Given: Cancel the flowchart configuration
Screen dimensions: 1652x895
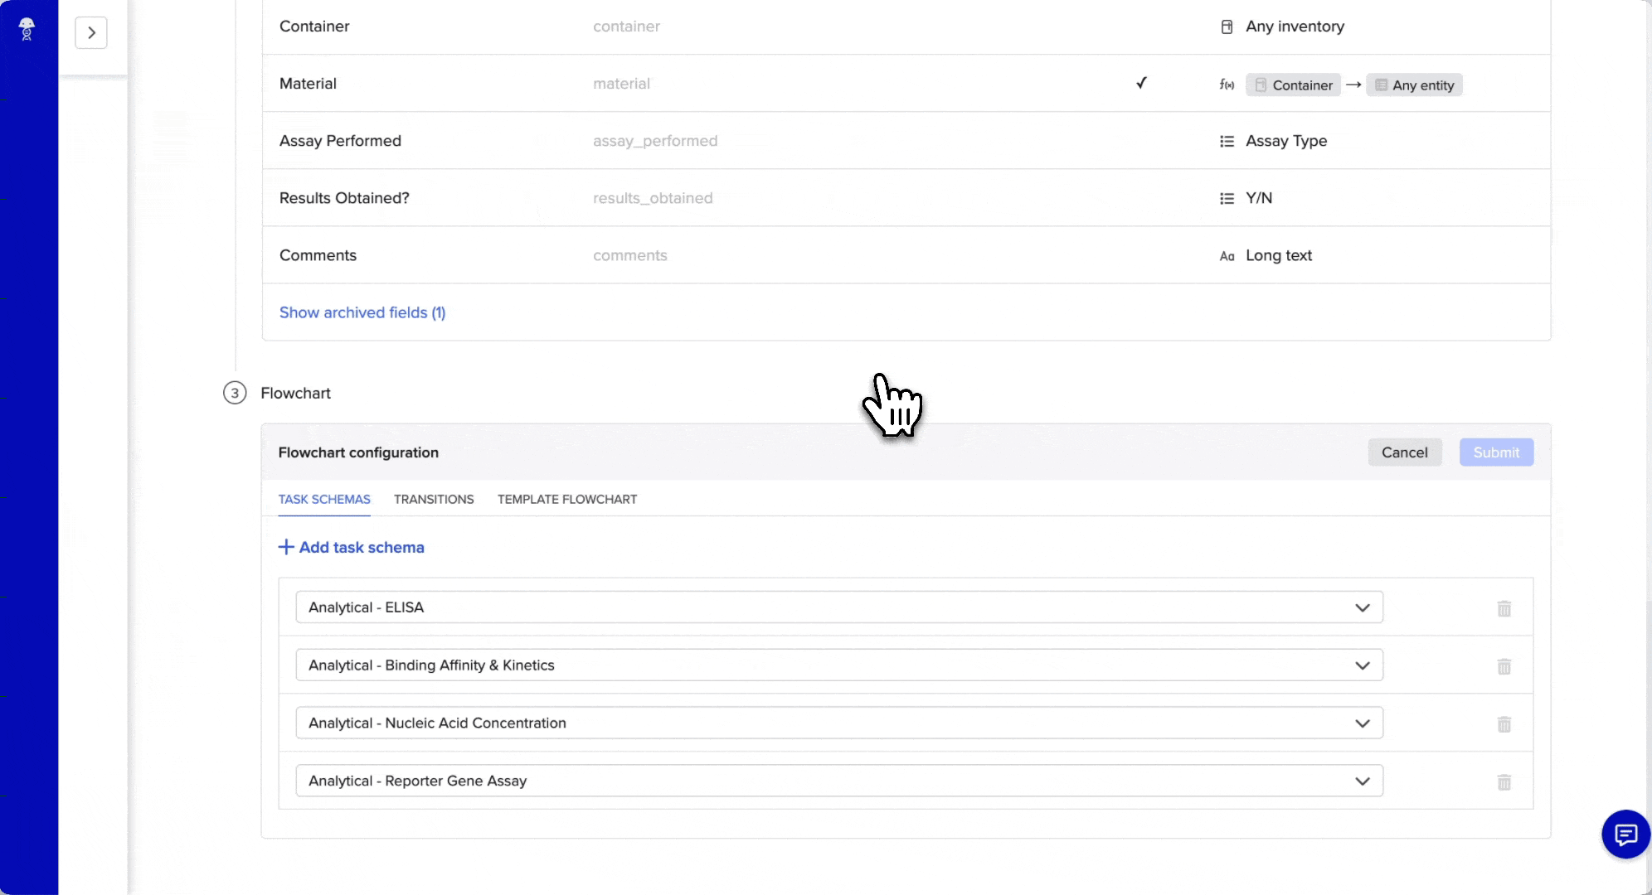Looking at the screenshot, I should click(x=1404, y=452).
